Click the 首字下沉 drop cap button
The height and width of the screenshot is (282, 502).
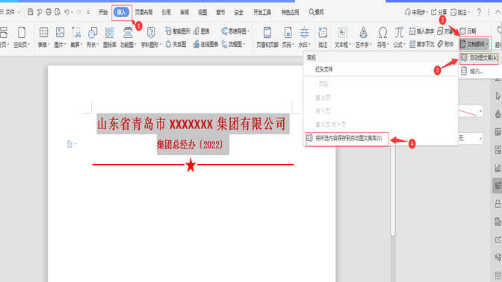pos(421,44)
